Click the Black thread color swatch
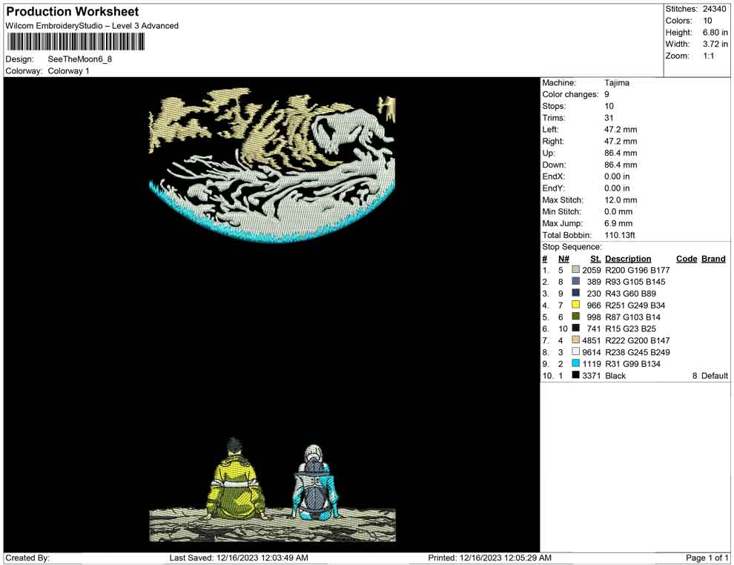The image size is (734, 565). (576, 375)
